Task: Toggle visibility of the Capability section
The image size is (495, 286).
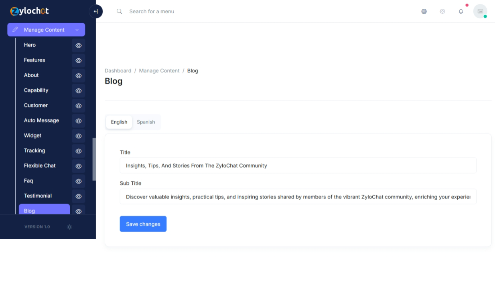Action: [x=79, y=91]
